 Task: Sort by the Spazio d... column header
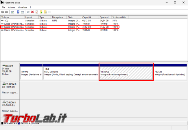coord(105,17)
